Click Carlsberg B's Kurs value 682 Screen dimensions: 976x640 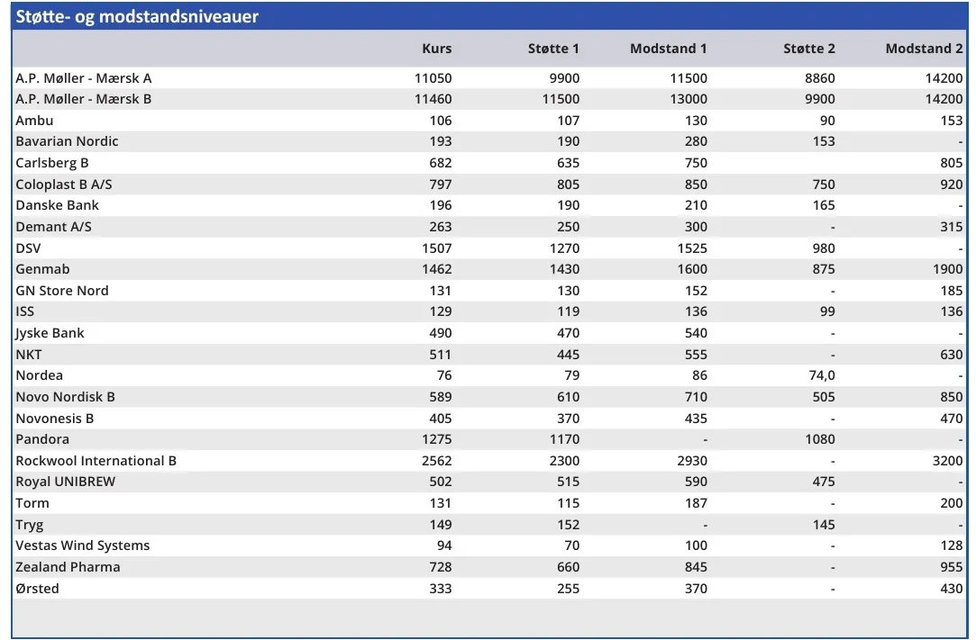[x=440, y=163]
